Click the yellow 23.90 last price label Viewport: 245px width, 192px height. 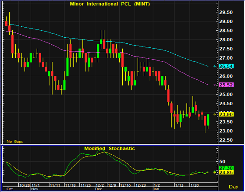tap(226, 114)
